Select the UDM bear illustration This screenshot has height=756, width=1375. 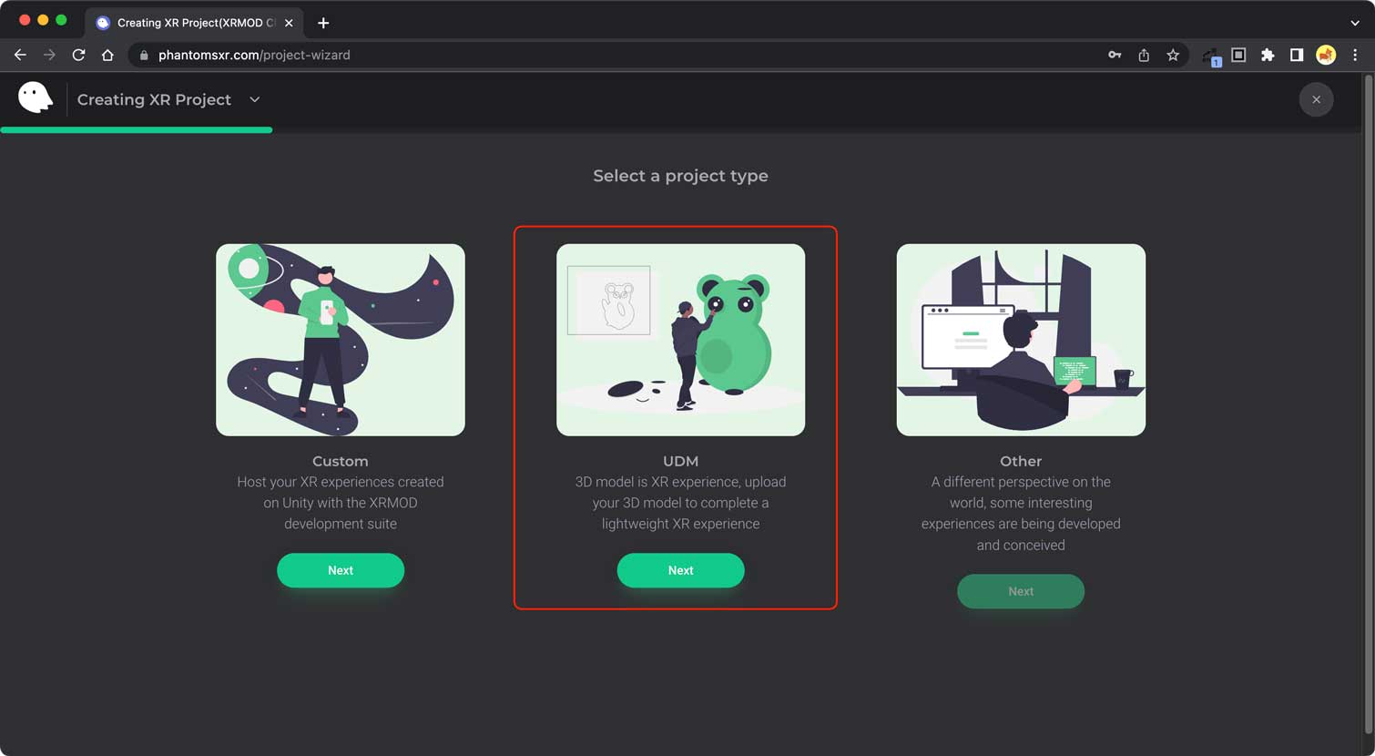pos(680,340)
